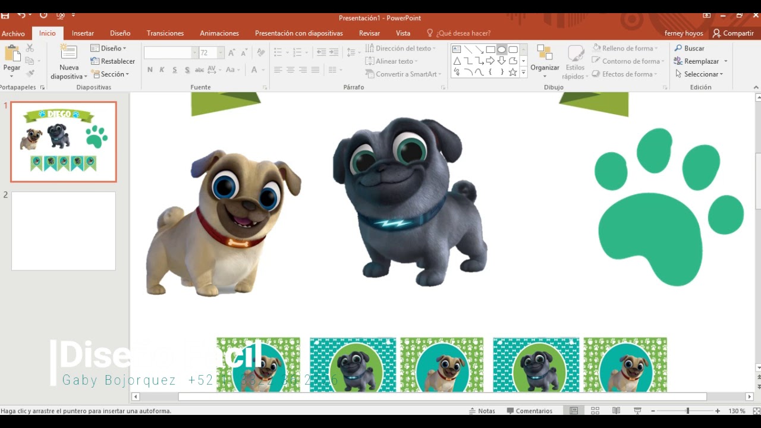
Task: Click the Nueva diapositiva button
Action: click(69, 62)
